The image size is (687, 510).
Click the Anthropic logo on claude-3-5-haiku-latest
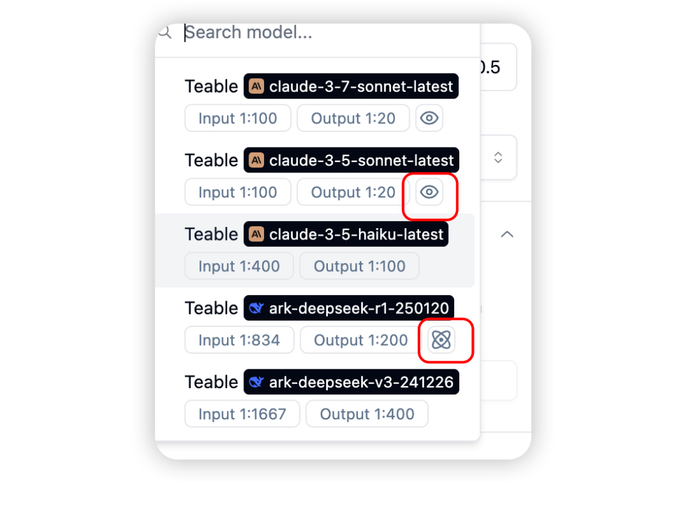pos(257,234)
